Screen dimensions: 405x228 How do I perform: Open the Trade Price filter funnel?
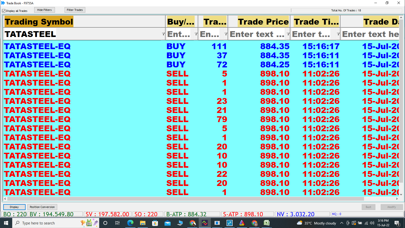tap(288, 34)
